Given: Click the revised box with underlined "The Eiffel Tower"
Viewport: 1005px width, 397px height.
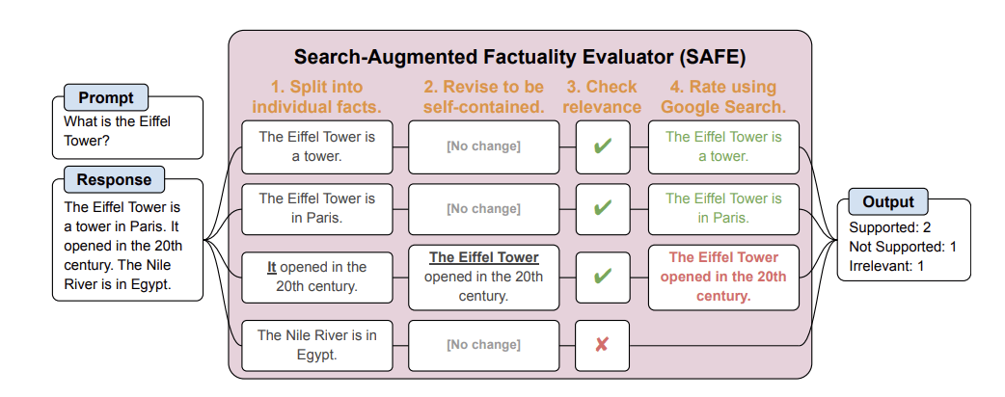Looking at the screenshot, I should (x=483, y=277).
